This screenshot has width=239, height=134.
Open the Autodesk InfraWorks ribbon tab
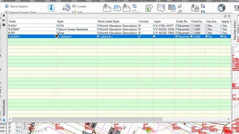(142, 1)
